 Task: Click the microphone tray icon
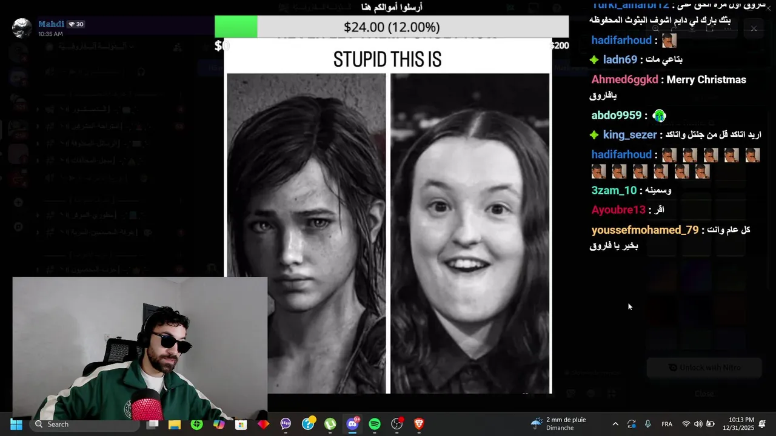tap(648, 424)
